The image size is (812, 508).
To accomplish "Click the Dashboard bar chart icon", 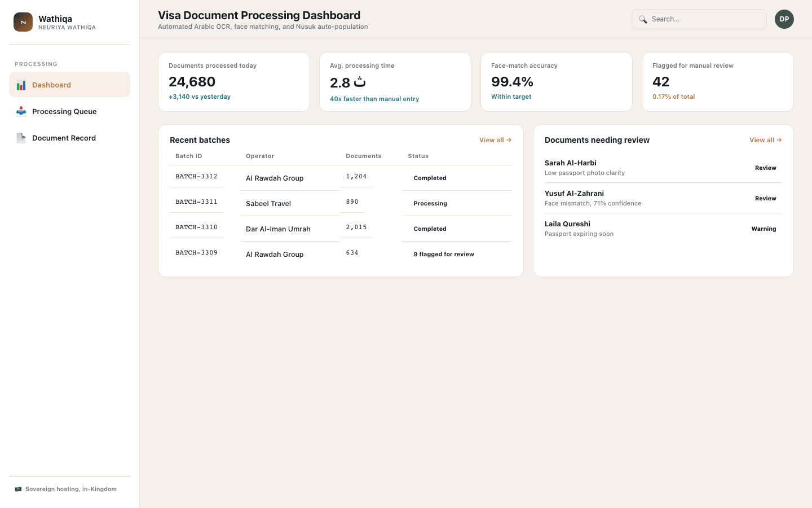I will (21, 85).
